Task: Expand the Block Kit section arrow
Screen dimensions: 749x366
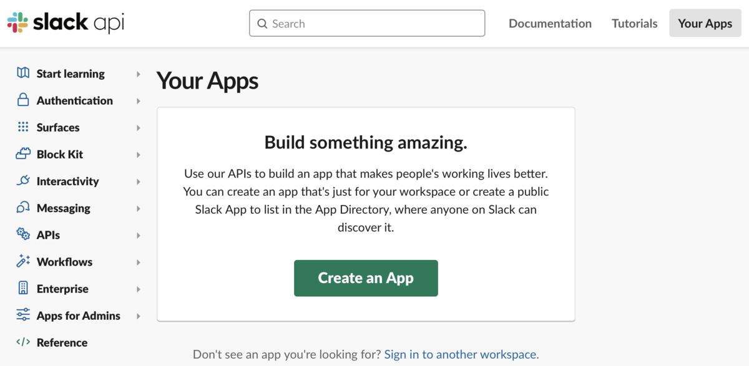Action: click(x=139, y=155)
